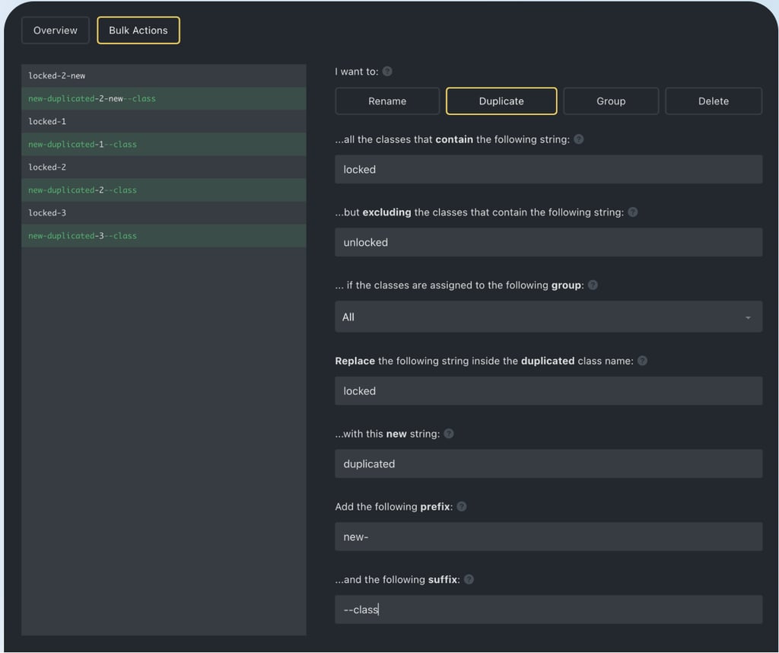
Task: Choose the Group action
Action: point(611,101)
